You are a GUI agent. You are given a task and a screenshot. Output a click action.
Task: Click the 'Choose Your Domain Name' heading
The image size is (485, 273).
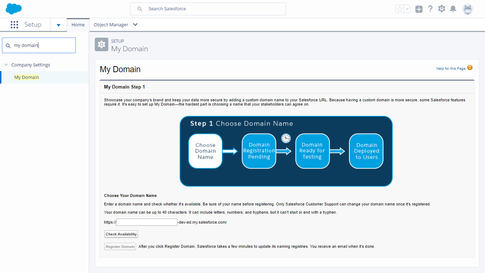130,196
